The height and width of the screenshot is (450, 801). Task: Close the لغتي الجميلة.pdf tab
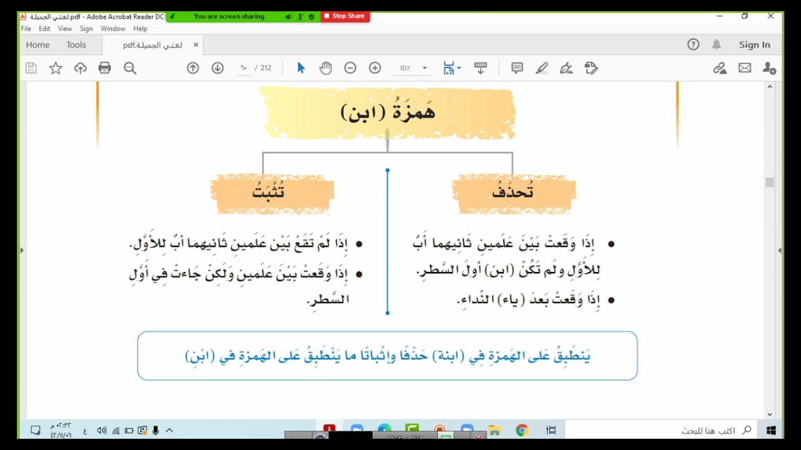(x=196, y=45)
